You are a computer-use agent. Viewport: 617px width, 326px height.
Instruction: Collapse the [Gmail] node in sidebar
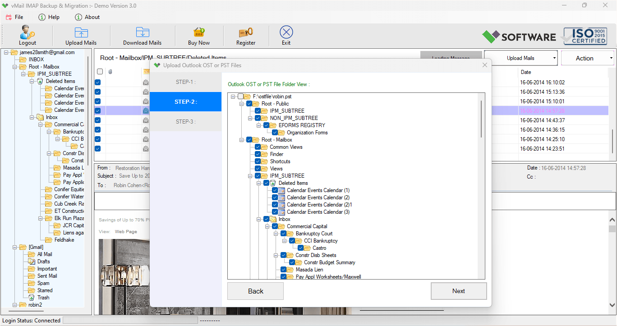point(15,247)
